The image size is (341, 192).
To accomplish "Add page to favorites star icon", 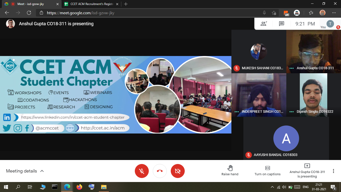I will pyautogui.click(x=274, y=13).
